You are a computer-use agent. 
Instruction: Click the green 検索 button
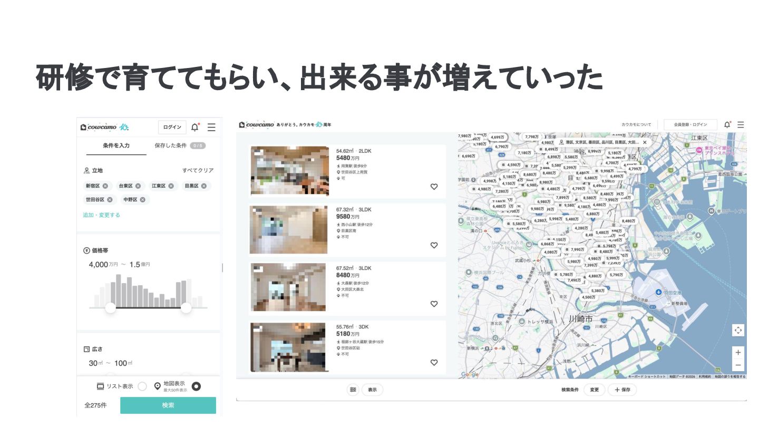[168, 405]
